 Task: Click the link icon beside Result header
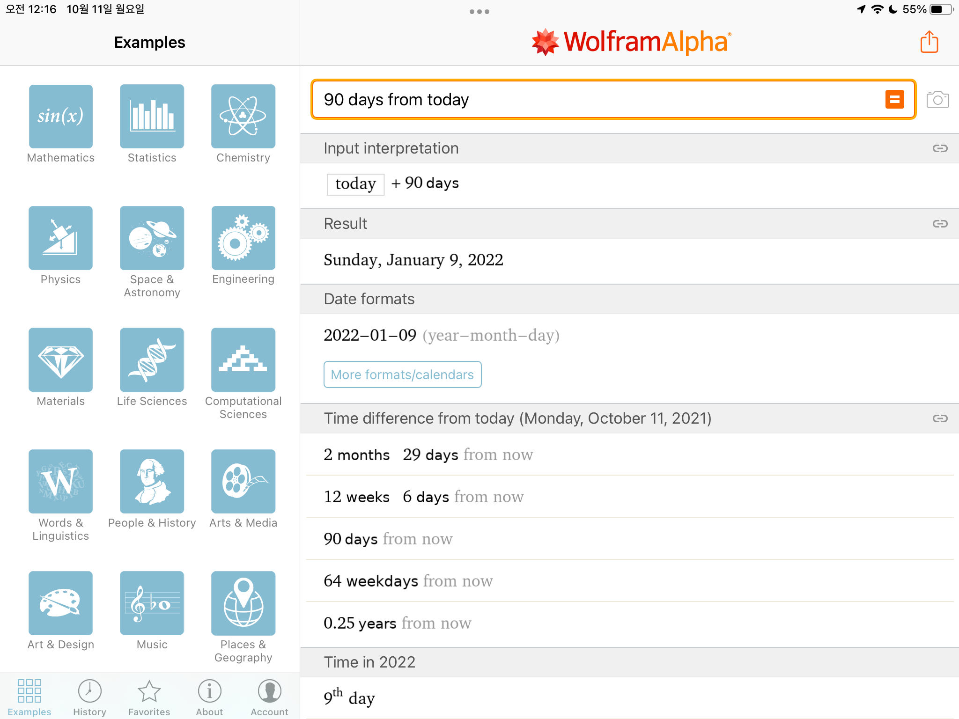940,224
